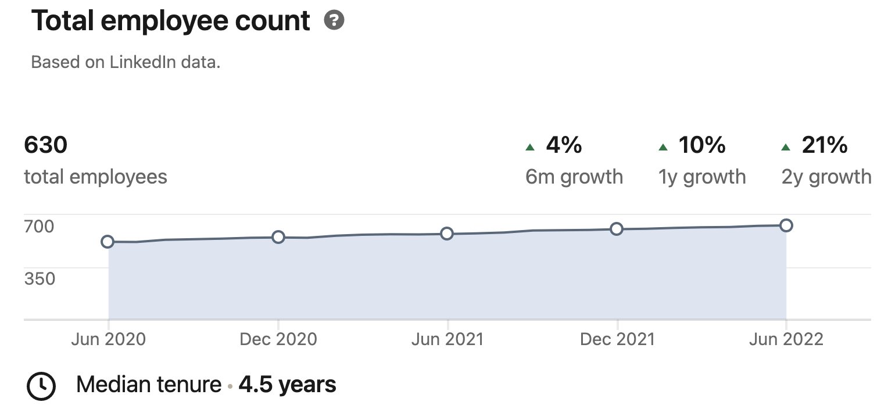Image resolution: width=888 pixels, height=409 pixels.
Task: Click the 630 total employees figure
Action: 46,145
